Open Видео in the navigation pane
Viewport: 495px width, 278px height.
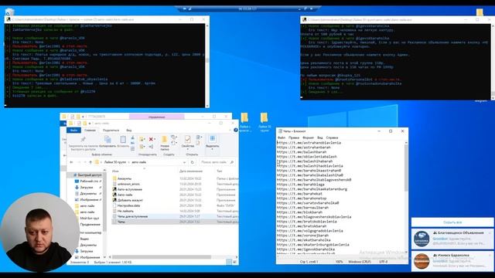[84, 239]
